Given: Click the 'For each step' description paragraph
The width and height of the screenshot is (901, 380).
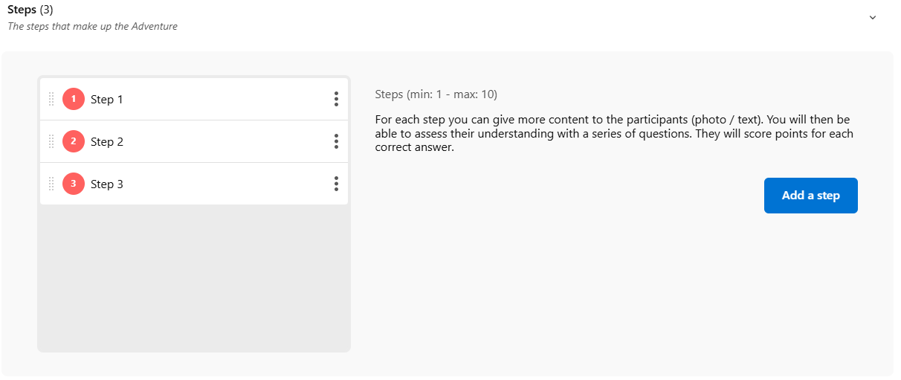Looking at the screenshot, I should coord(614,133).
